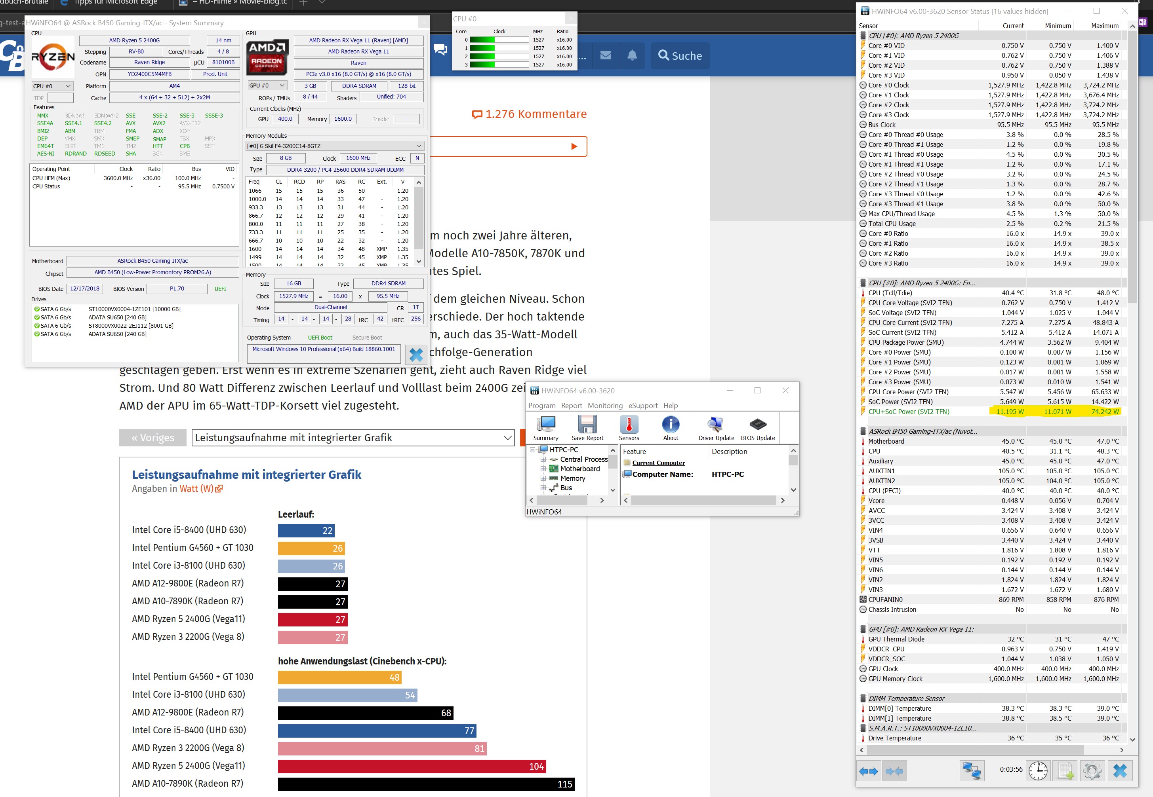Open Leistungsaufnahme mit integrierter Grafik dropdown

pos(353,437)
